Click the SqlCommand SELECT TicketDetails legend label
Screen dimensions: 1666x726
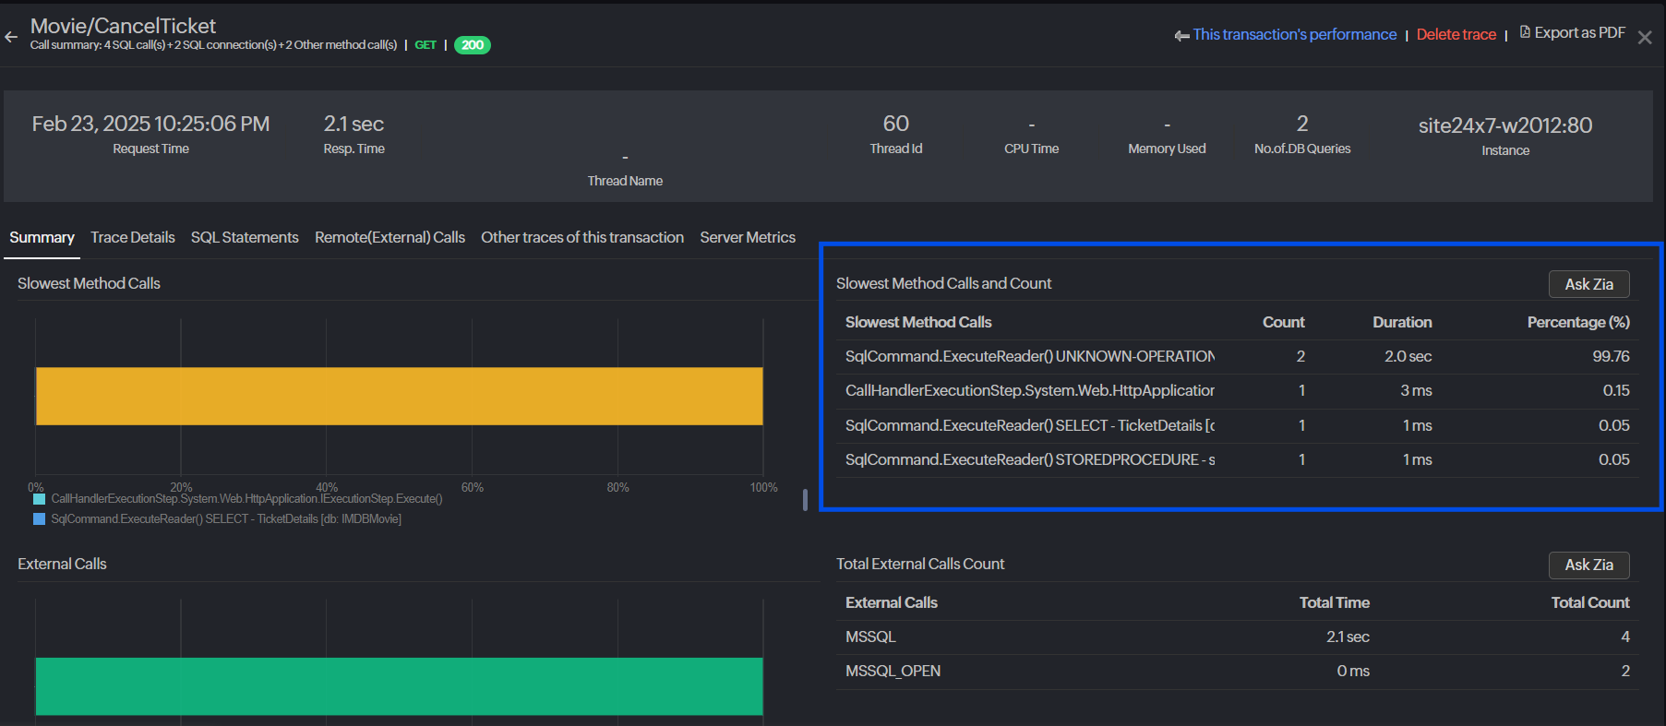tap(226, 519)
